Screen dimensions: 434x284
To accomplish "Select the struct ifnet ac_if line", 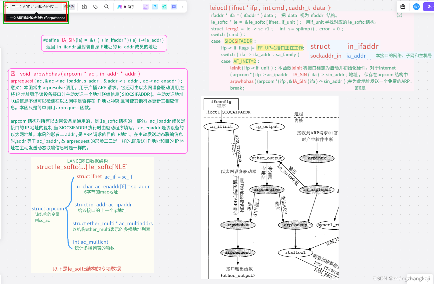I will click(104, 177).
